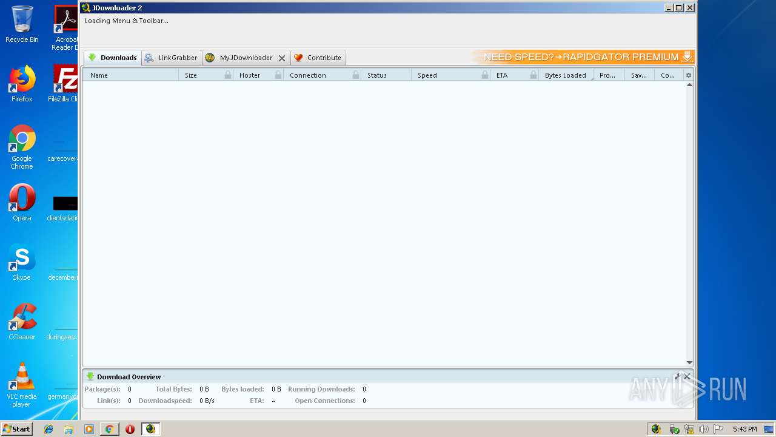
Task: Switch to the LinkGrabber tab
Action: click(172, 58)
